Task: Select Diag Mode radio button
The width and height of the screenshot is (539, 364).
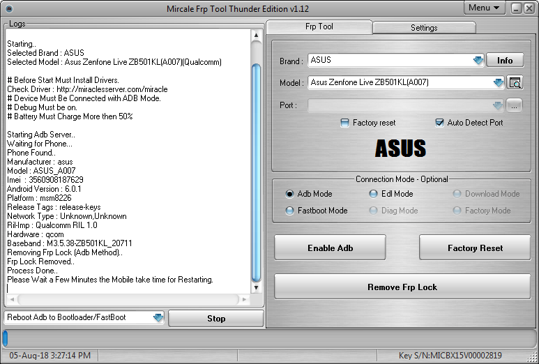Action: (x=373, y=211)
